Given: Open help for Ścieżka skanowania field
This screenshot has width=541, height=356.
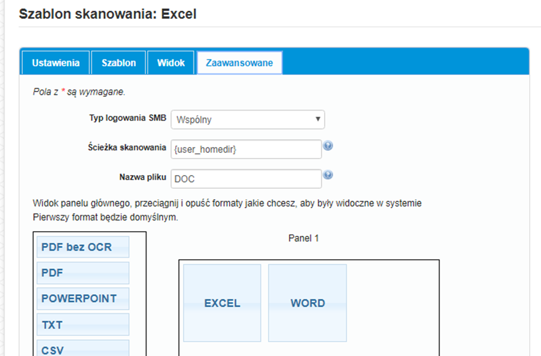Looking at the screenshot, I should tap(328, 145).
